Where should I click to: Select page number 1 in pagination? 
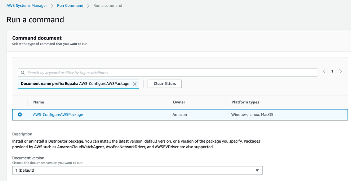[x=332, y=71]
